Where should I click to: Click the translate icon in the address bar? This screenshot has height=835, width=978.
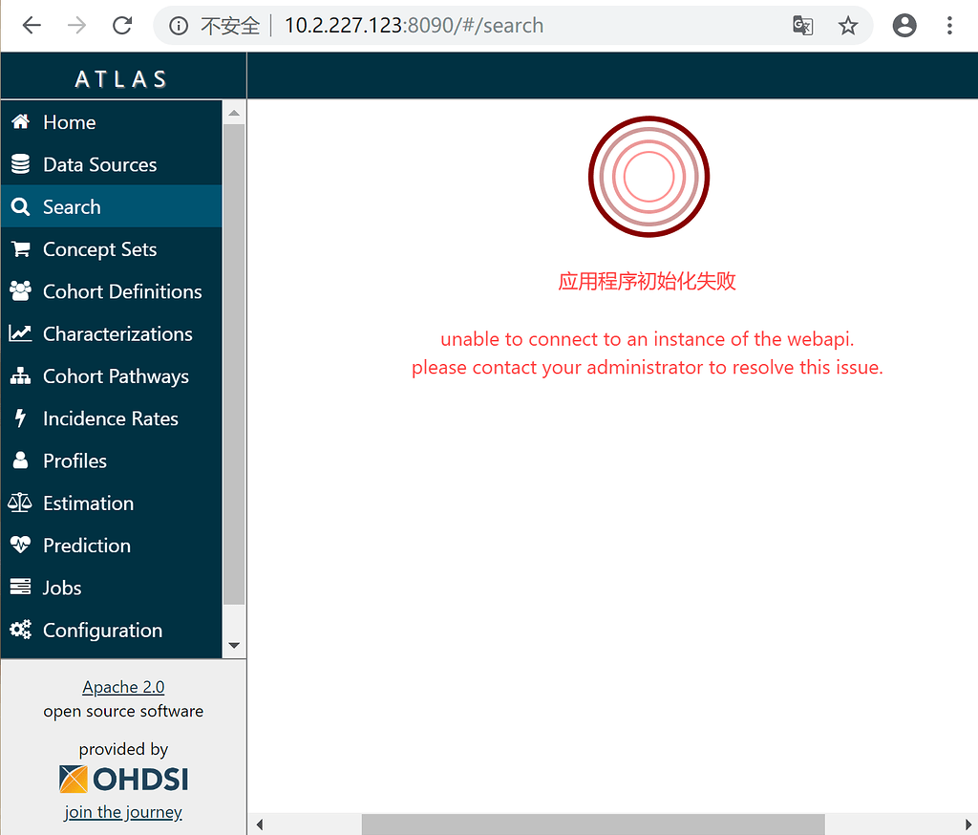[802, 26]
